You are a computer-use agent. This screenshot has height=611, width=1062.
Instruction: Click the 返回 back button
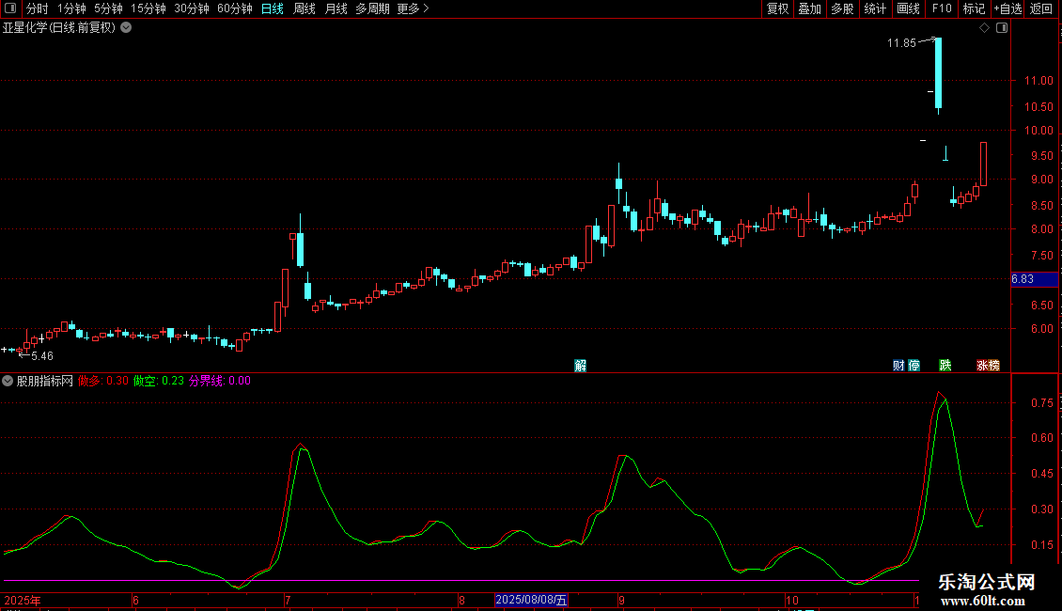(1041, 8)
